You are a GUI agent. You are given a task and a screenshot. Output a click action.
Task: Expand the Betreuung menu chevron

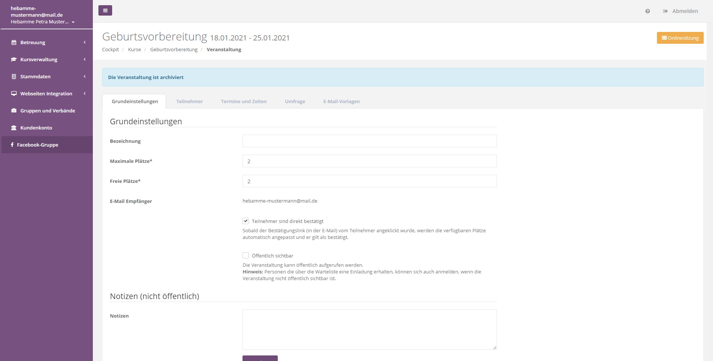point(85,42)
